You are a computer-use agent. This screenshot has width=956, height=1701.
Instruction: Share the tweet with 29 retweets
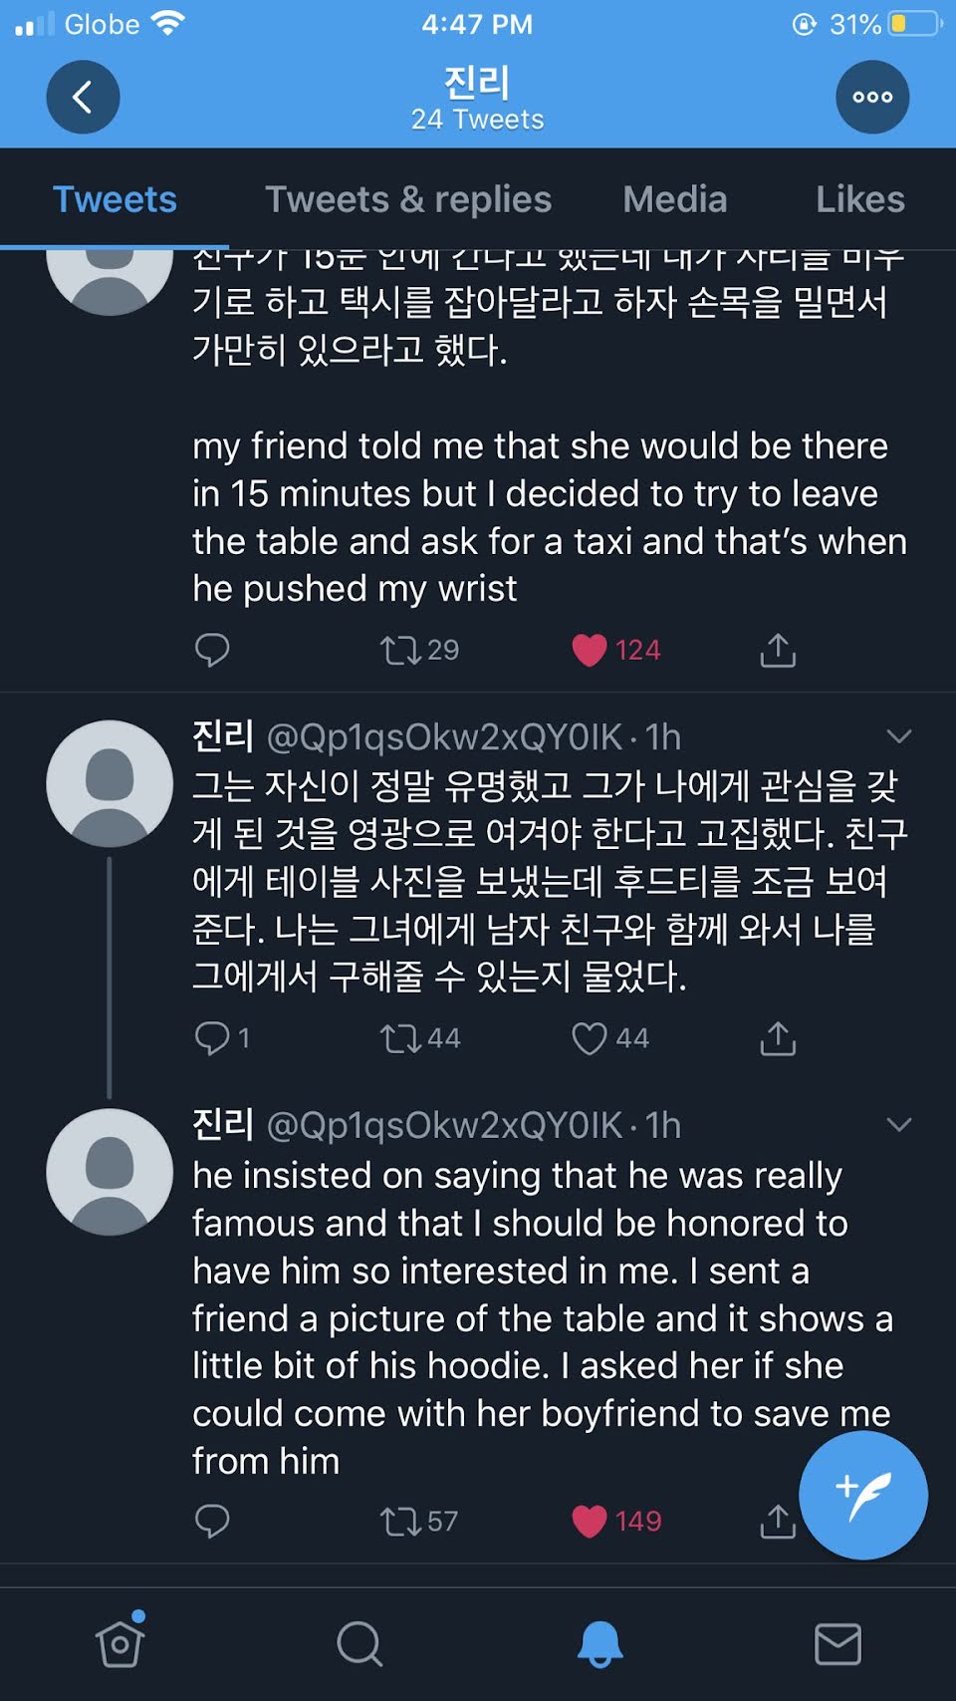778,650
